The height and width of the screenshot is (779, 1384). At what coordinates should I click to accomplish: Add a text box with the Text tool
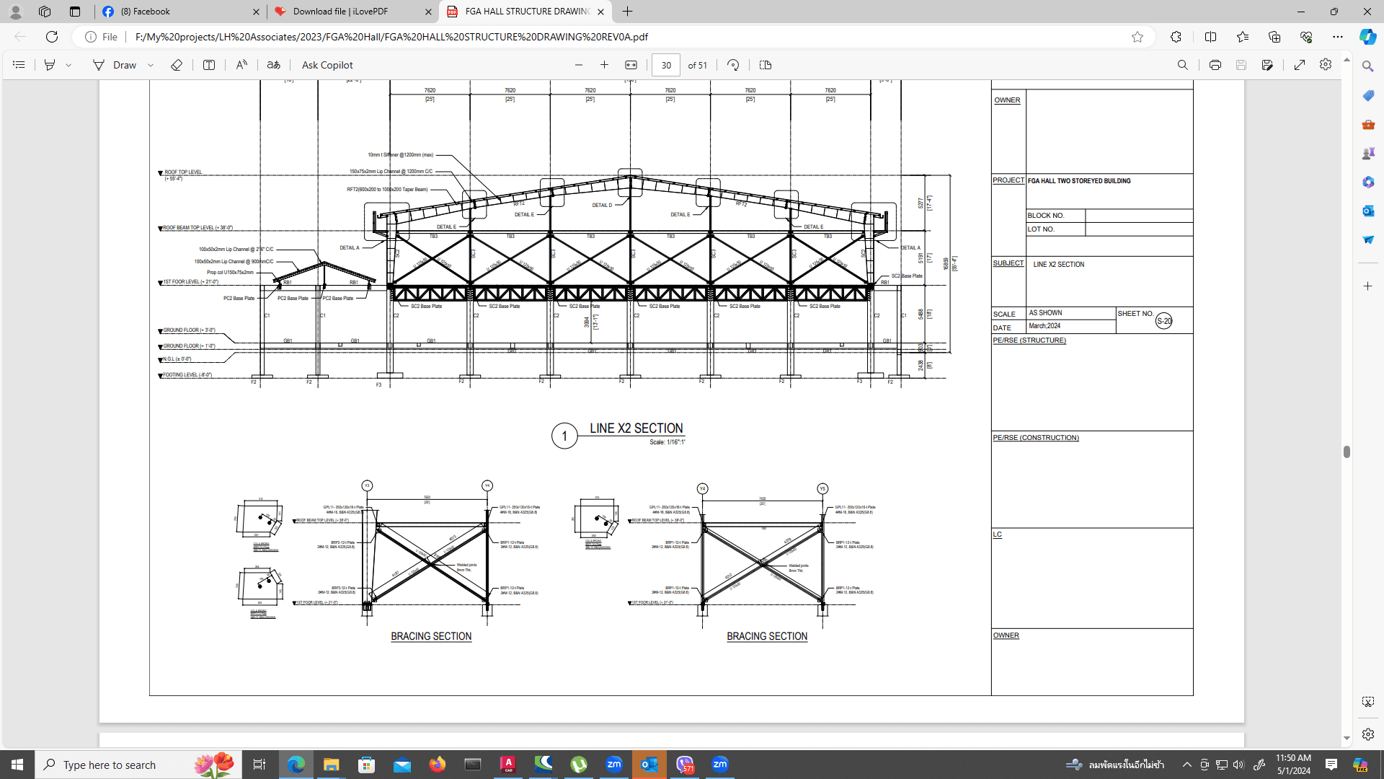click(209, 65)
